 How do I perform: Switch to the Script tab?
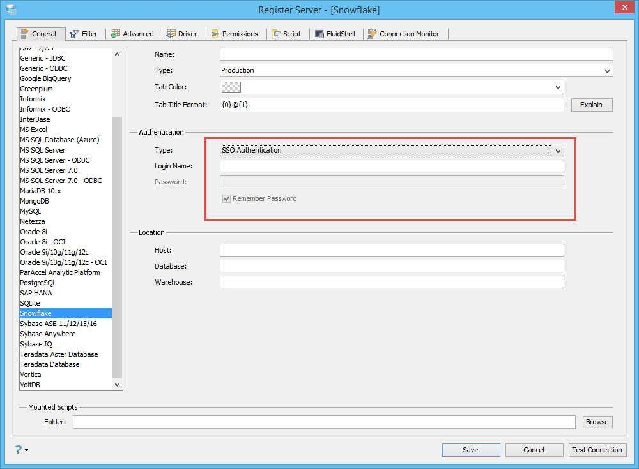tap(286, 34)
